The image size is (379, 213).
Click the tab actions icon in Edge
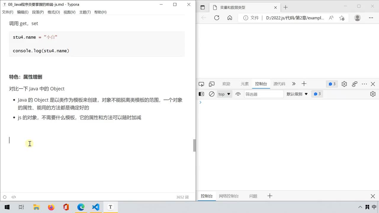point(203,7)
